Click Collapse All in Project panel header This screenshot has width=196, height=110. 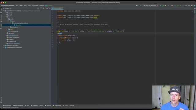43,8
